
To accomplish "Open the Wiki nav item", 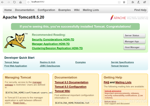I will pyautogui.click(x=77, y=10).
